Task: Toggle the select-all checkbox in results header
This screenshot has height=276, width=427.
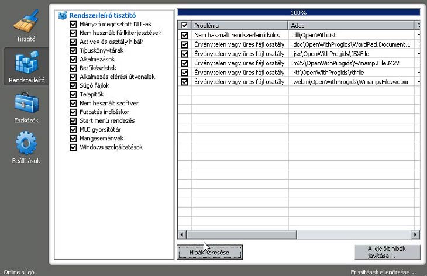Action: [x=185, y=26]
